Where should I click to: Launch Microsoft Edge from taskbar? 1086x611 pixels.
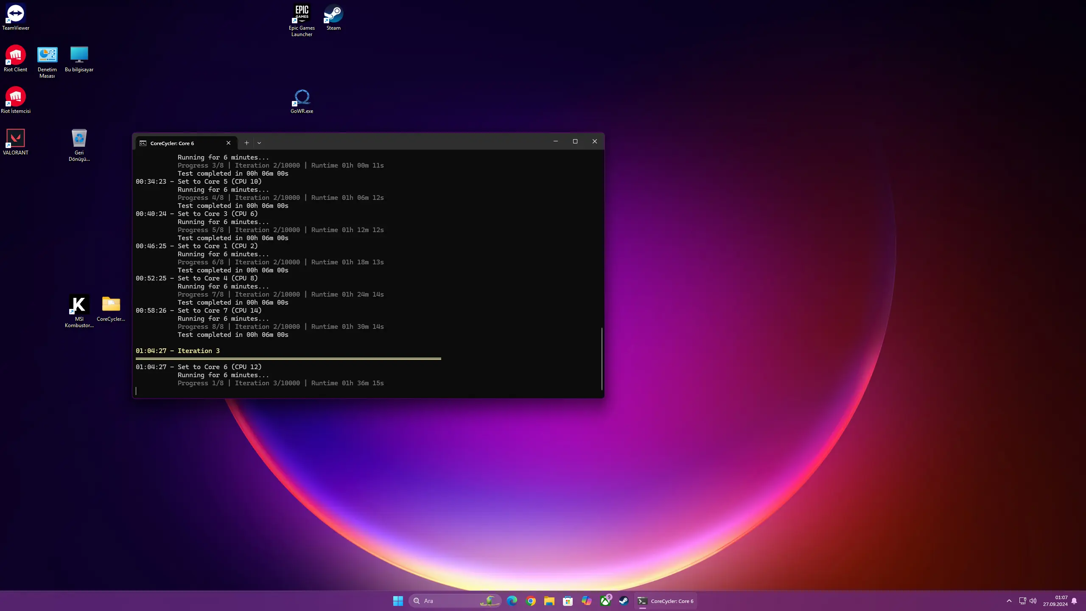coord(512,601)
